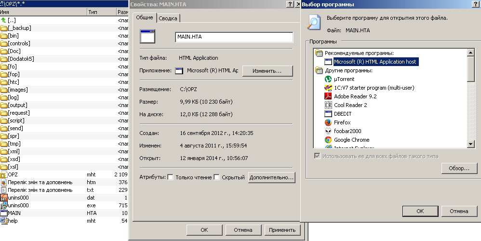Pick the Firefox icon in programs list
This screenshot has width=481, height=241.
(x=328, y=122)
